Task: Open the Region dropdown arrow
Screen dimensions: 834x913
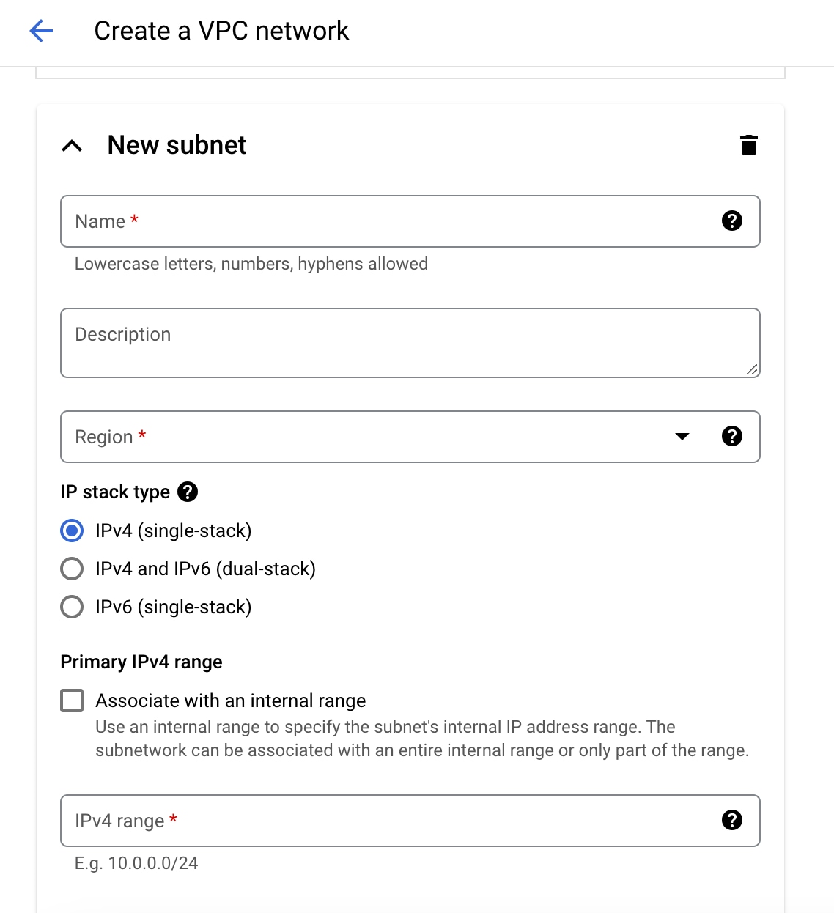Action: [682, 437]
